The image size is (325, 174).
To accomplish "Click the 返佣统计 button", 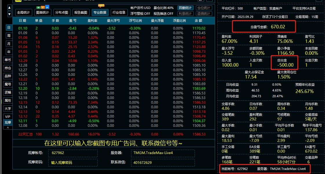I will [x=204, y=14].
